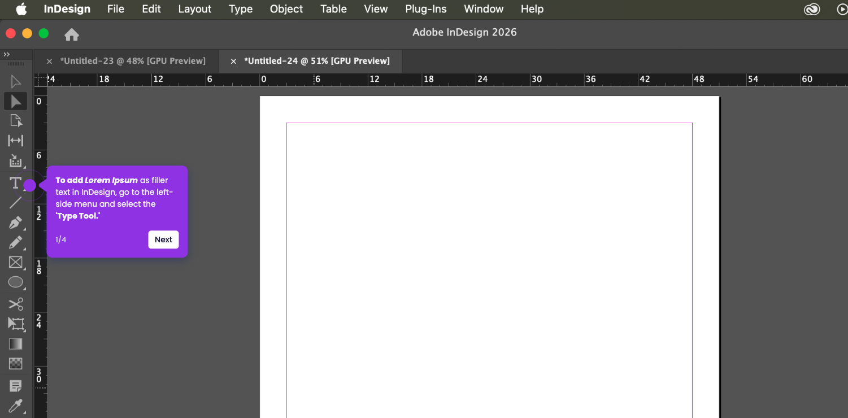
Task: Select the Scissors tool
Action: click(x=16, y=304)
